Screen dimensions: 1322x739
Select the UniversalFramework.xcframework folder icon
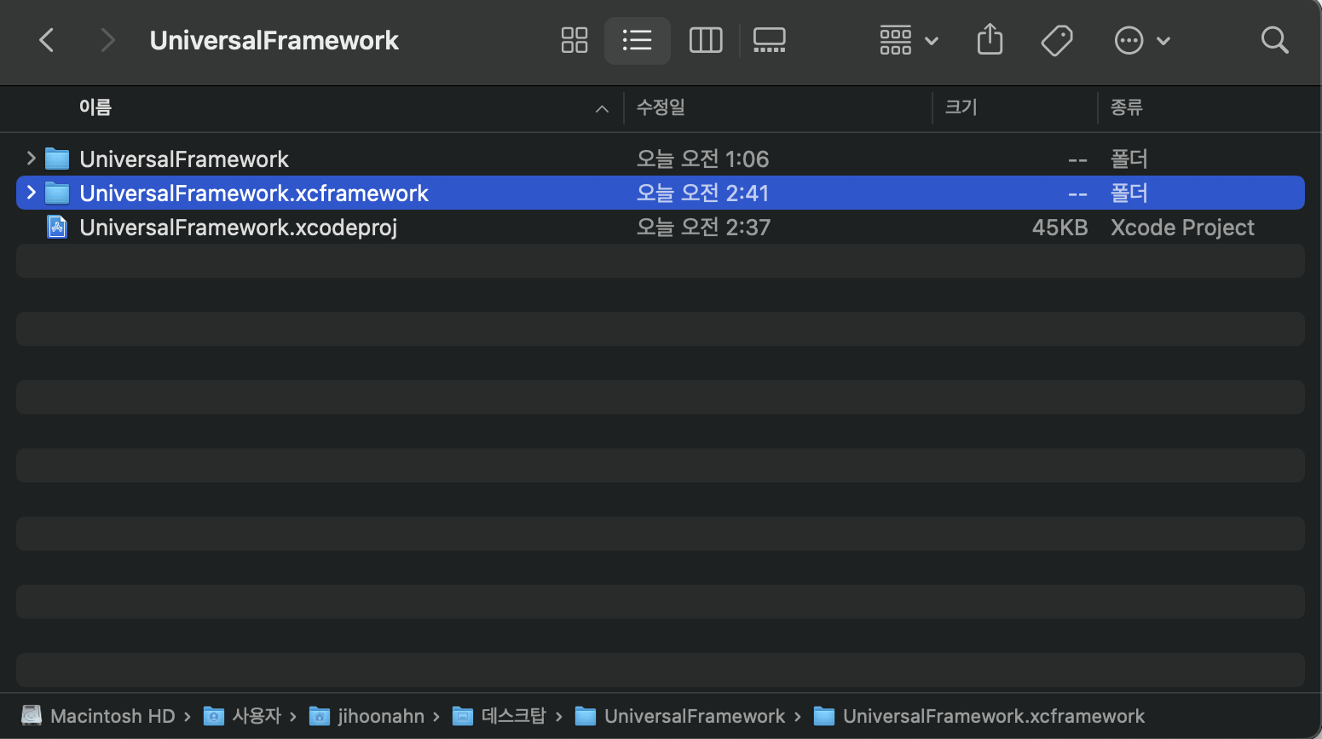(57, 193)
